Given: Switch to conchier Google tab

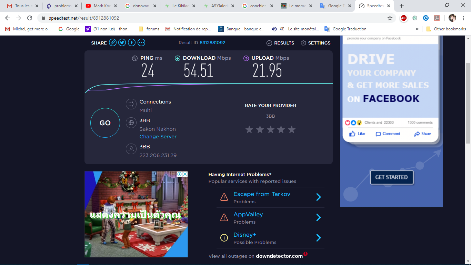Looking at the screenshot, I should (258, 6).
